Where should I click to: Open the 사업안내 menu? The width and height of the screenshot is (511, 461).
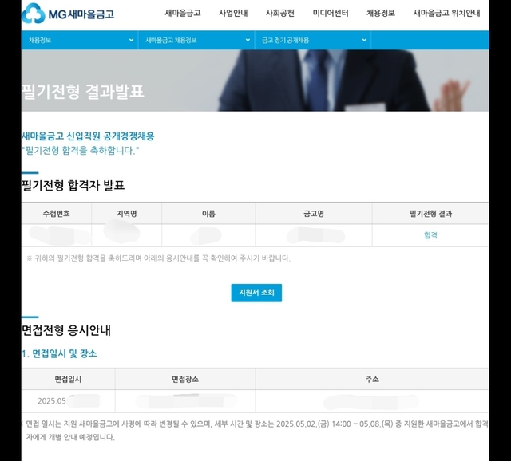(233, 13)
